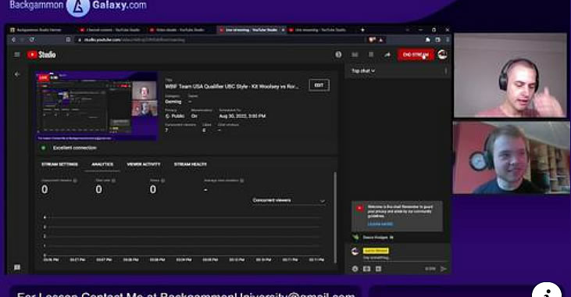Screen dimensions: 571x297
Task: Open chat options three-dot menu
Action: coord(446,71)
